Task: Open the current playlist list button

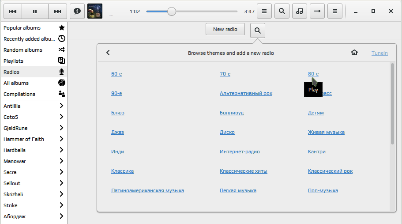Action: click(264, 11)
